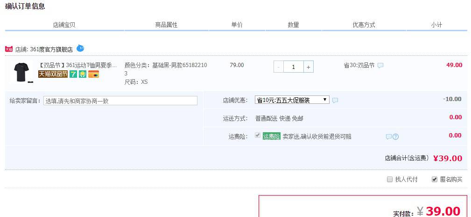Enable the 找人代付 checkbox
471x217 pixels.
pyautogui.click(x=390, y=180)
